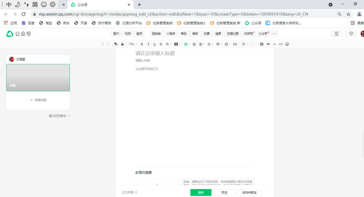This screenshot has width=364, height=197.
Task: Toggle italic text formatting
Action: [x=148, y=44]
